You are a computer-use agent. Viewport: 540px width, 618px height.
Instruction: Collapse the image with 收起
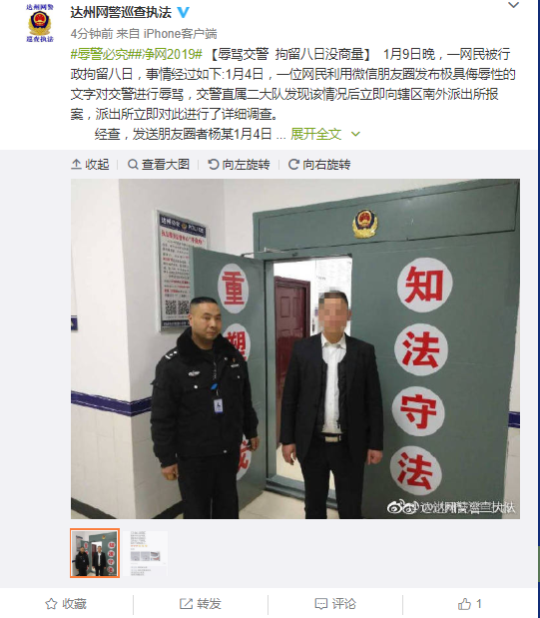pyautogui.click(x=90, y=165)
